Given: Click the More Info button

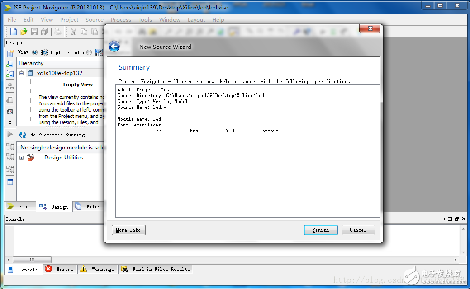Looking at the screenshot, I should 128,230.
